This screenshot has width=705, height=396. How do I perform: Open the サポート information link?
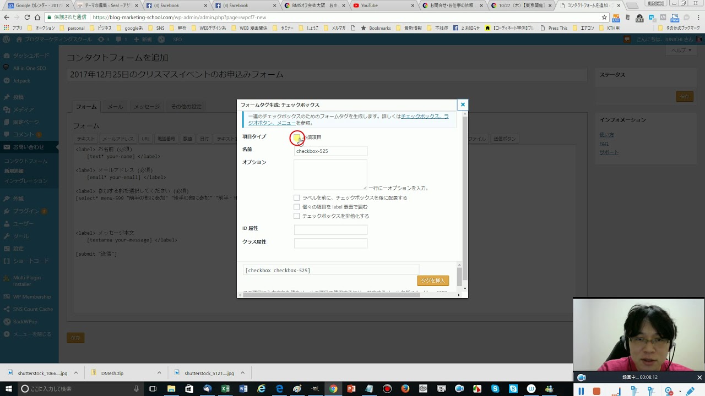coord(609,152)
